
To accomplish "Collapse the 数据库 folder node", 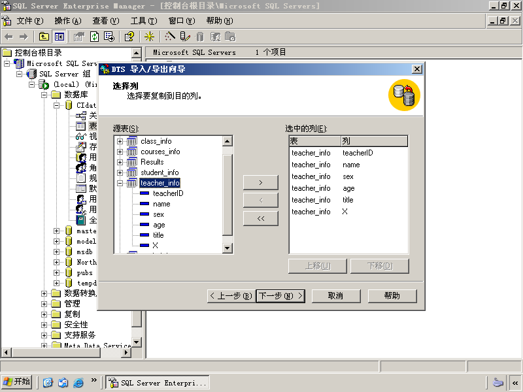I will click(x=44, y=95).
